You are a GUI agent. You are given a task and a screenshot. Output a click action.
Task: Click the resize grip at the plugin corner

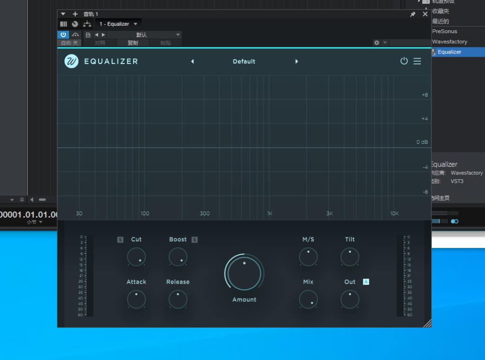click(x=427, y=323)
